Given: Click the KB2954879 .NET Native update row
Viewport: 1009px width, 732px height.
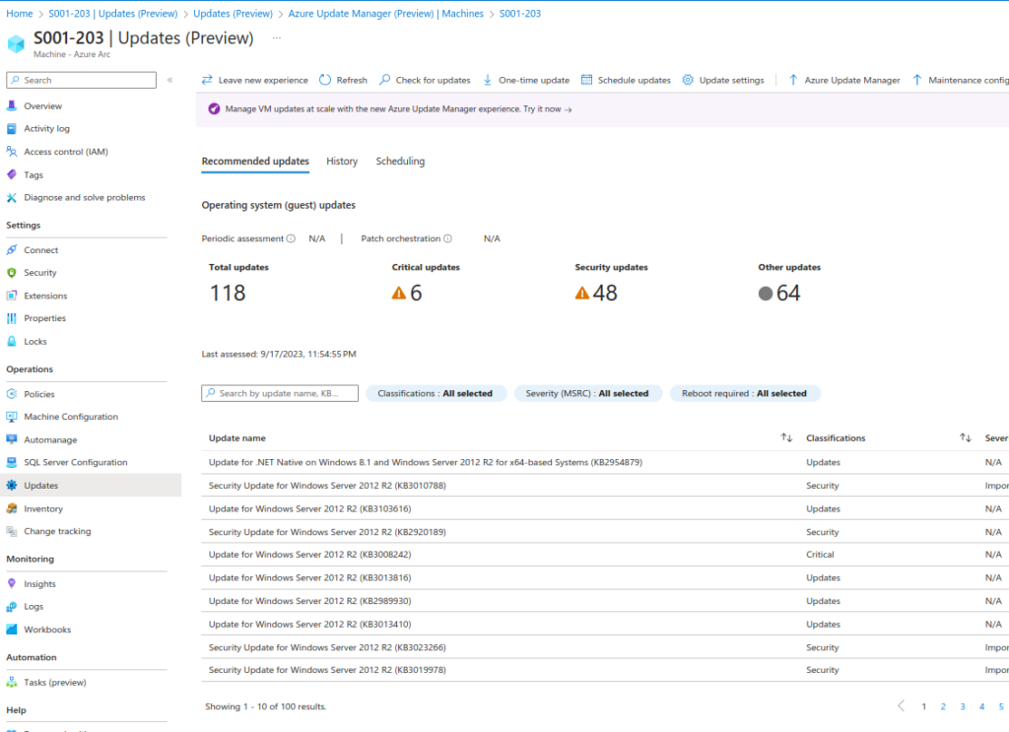Looking at the screenshot, I should pos(605,462).
